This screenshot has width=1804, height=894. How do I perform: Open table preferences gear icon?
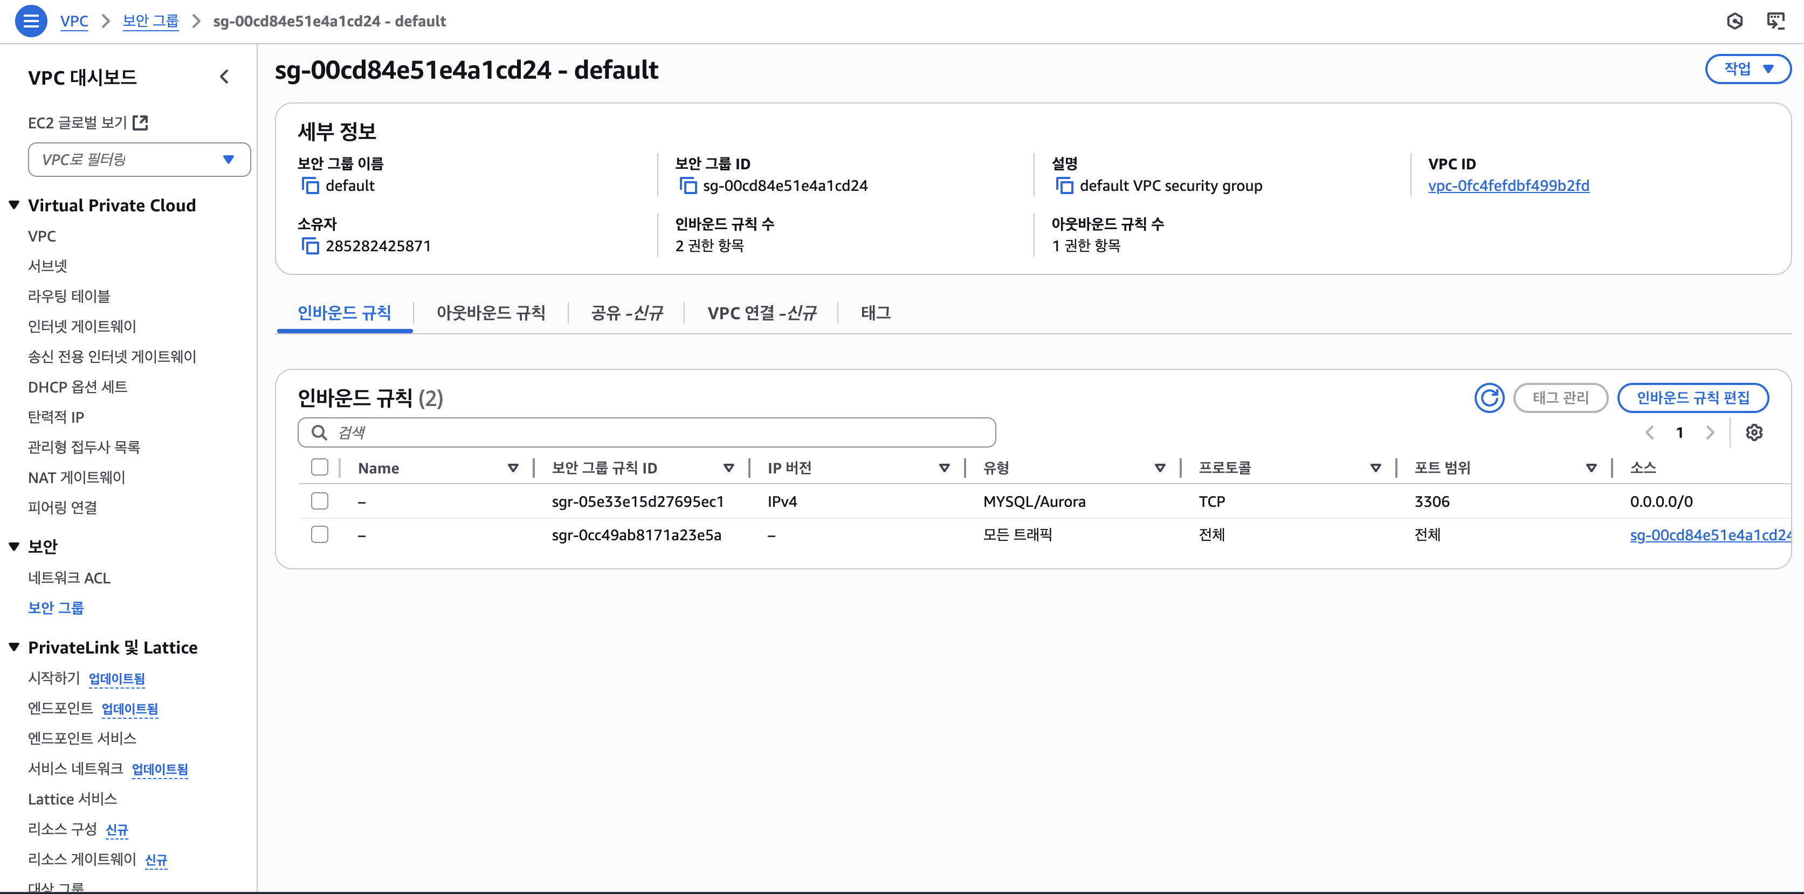tap(1753, 432)
